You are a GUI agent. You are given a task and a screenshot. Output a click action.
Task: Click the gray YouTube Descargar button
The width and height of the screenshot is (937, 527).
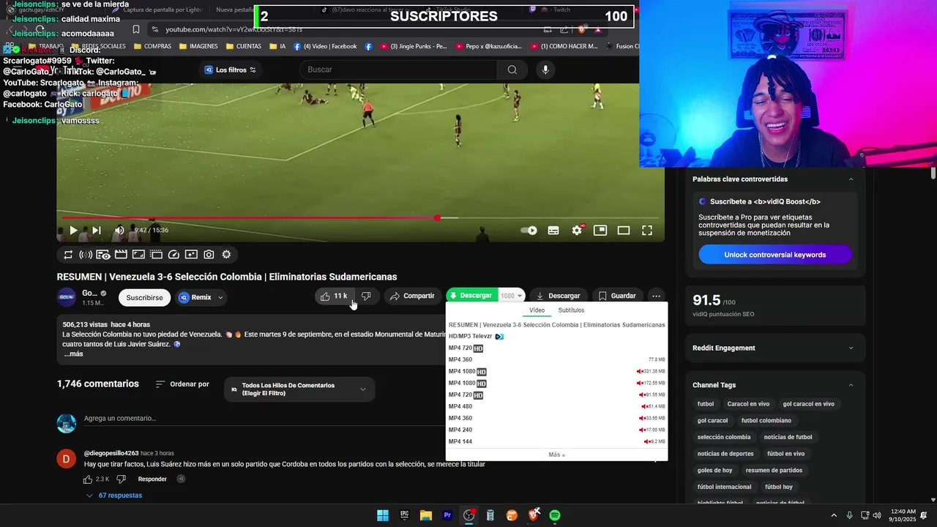tap(558, 296)
